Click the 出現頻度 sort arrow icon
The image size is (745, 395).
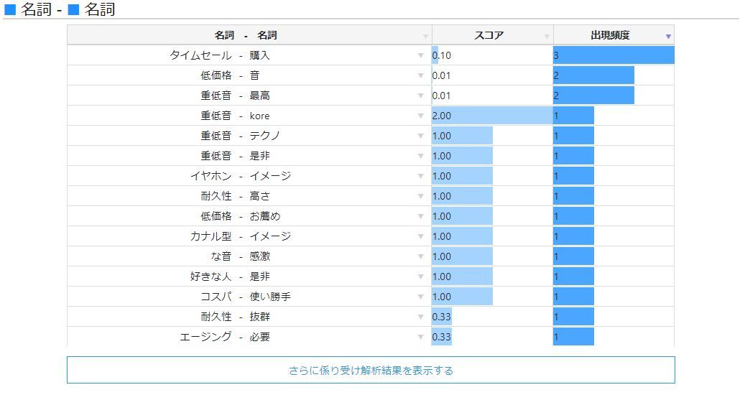click(x=668, y=36)
